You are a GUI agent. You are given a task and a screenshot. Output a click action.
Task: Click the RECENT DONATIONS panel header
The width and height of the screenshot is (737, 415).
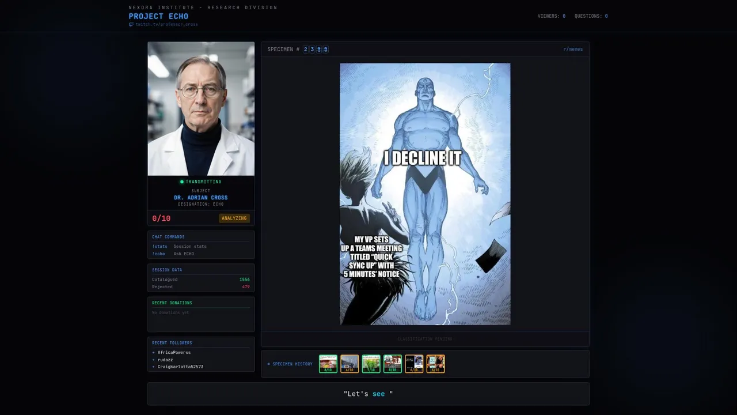pos(172,303)
